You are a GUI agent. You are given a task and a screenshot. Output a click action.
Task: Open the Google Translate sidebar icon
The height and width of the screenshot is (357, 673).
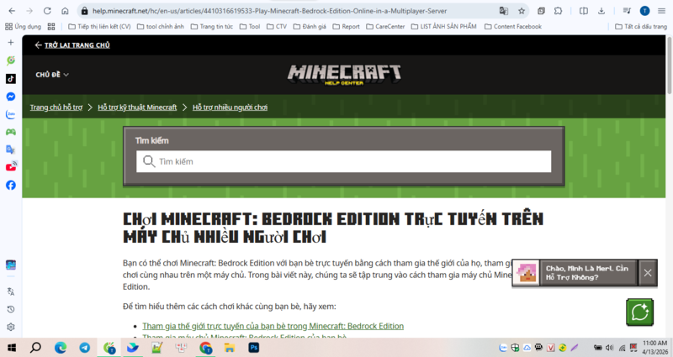click(11, 150)
